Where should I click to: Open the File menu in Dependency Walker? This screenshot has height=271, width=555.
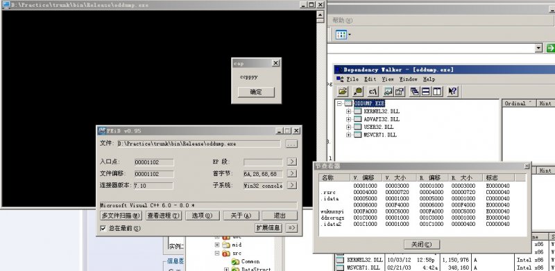click(352, 79)
